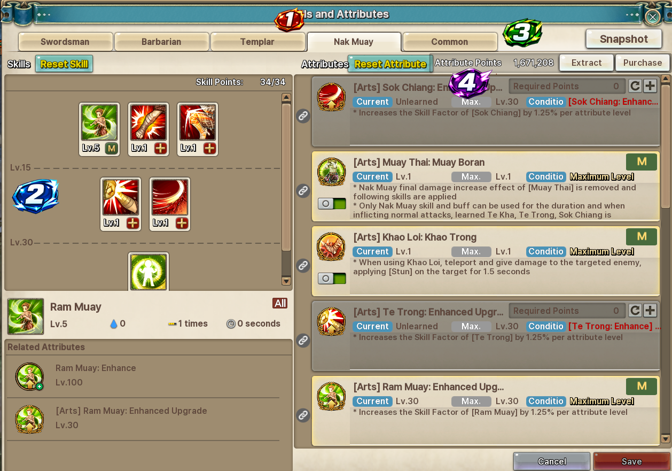Select the Ram Muay skill icon in the skill tree
The image size is (672, 471).
tap(99, 122)
